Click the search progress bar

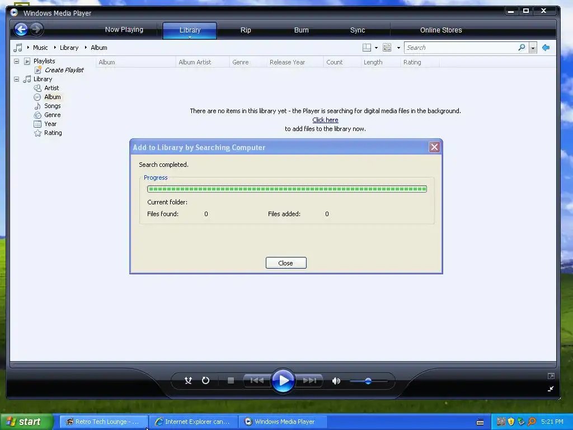(x=287, y=189)
